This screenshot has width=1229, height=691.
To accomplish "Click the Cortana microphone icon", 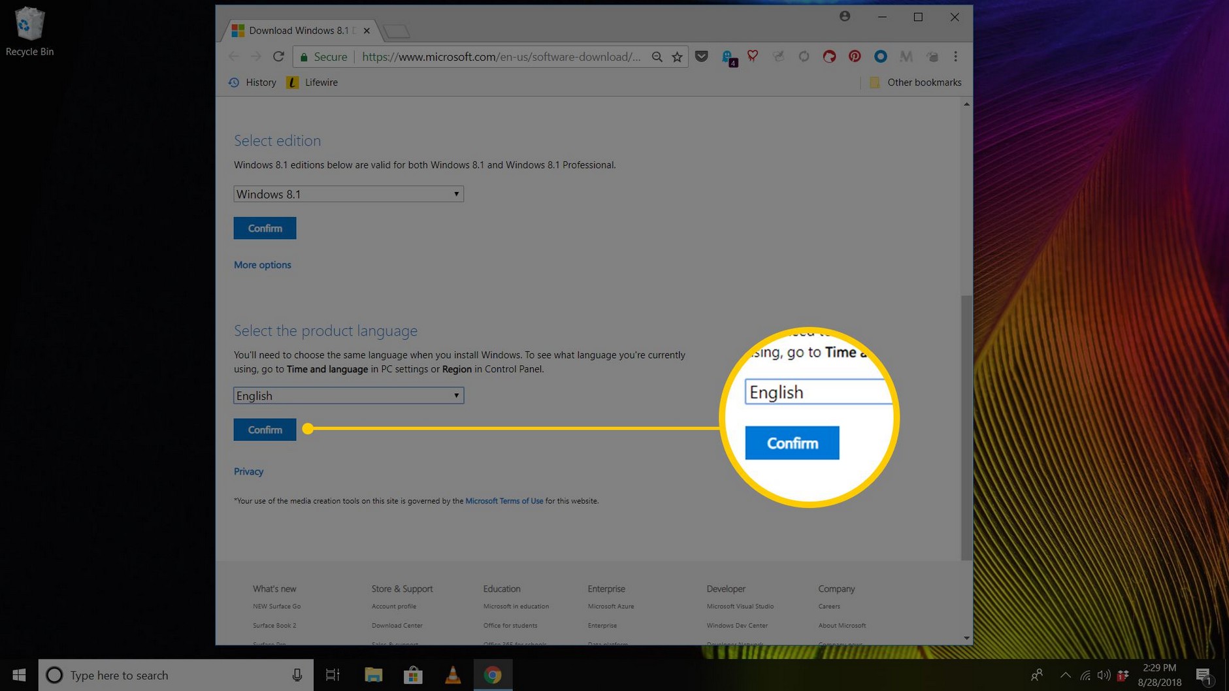I will pyautogui.click(x=297, y=675).
